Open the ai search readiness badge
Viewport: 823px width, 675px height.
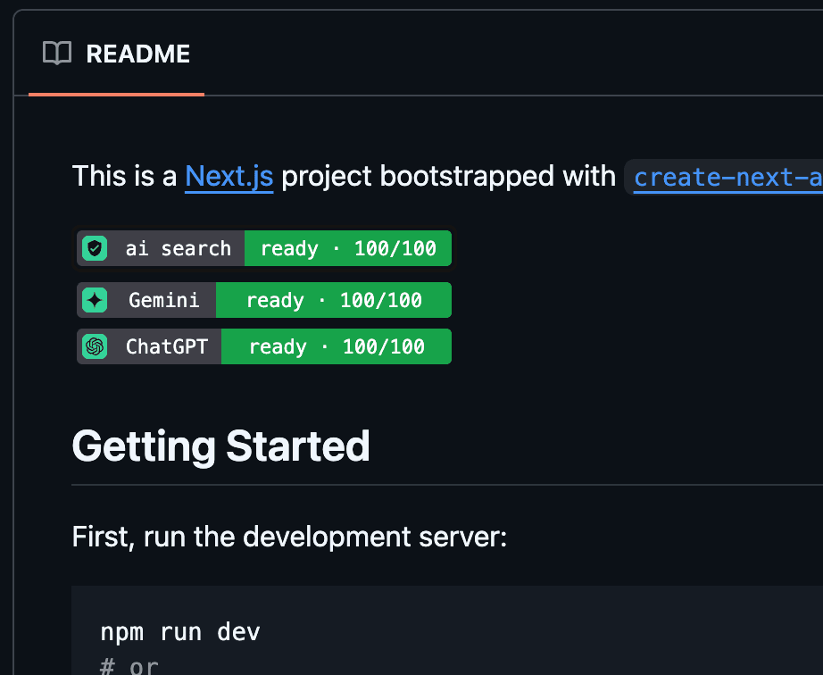tap(264, 248)
